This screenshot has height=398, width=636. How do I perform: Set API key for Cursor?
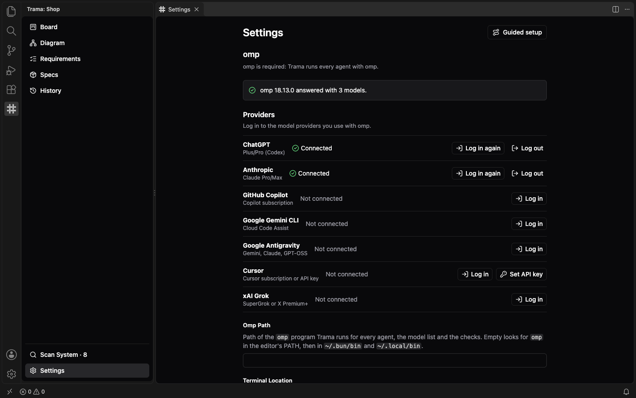point(521,274)
